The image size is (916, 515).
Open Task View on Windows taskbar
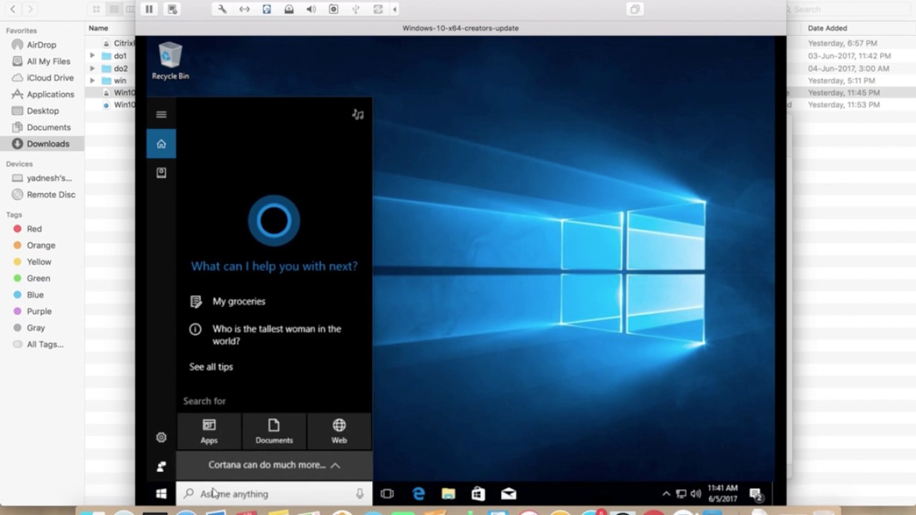coord(387,494)
